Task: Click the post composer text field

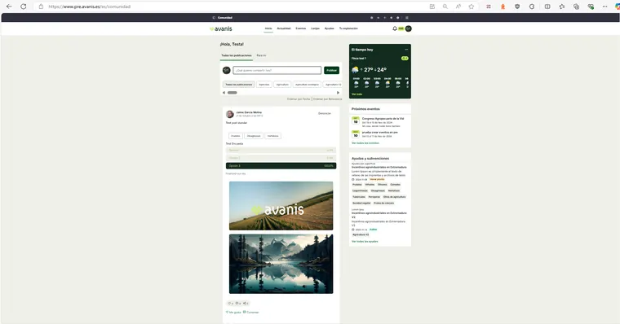Action: [x=277, y=70]
